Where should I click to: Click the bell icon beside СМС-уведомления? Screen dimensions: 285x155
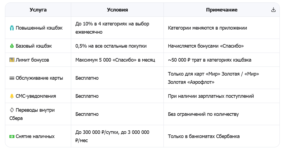point(12,96)
